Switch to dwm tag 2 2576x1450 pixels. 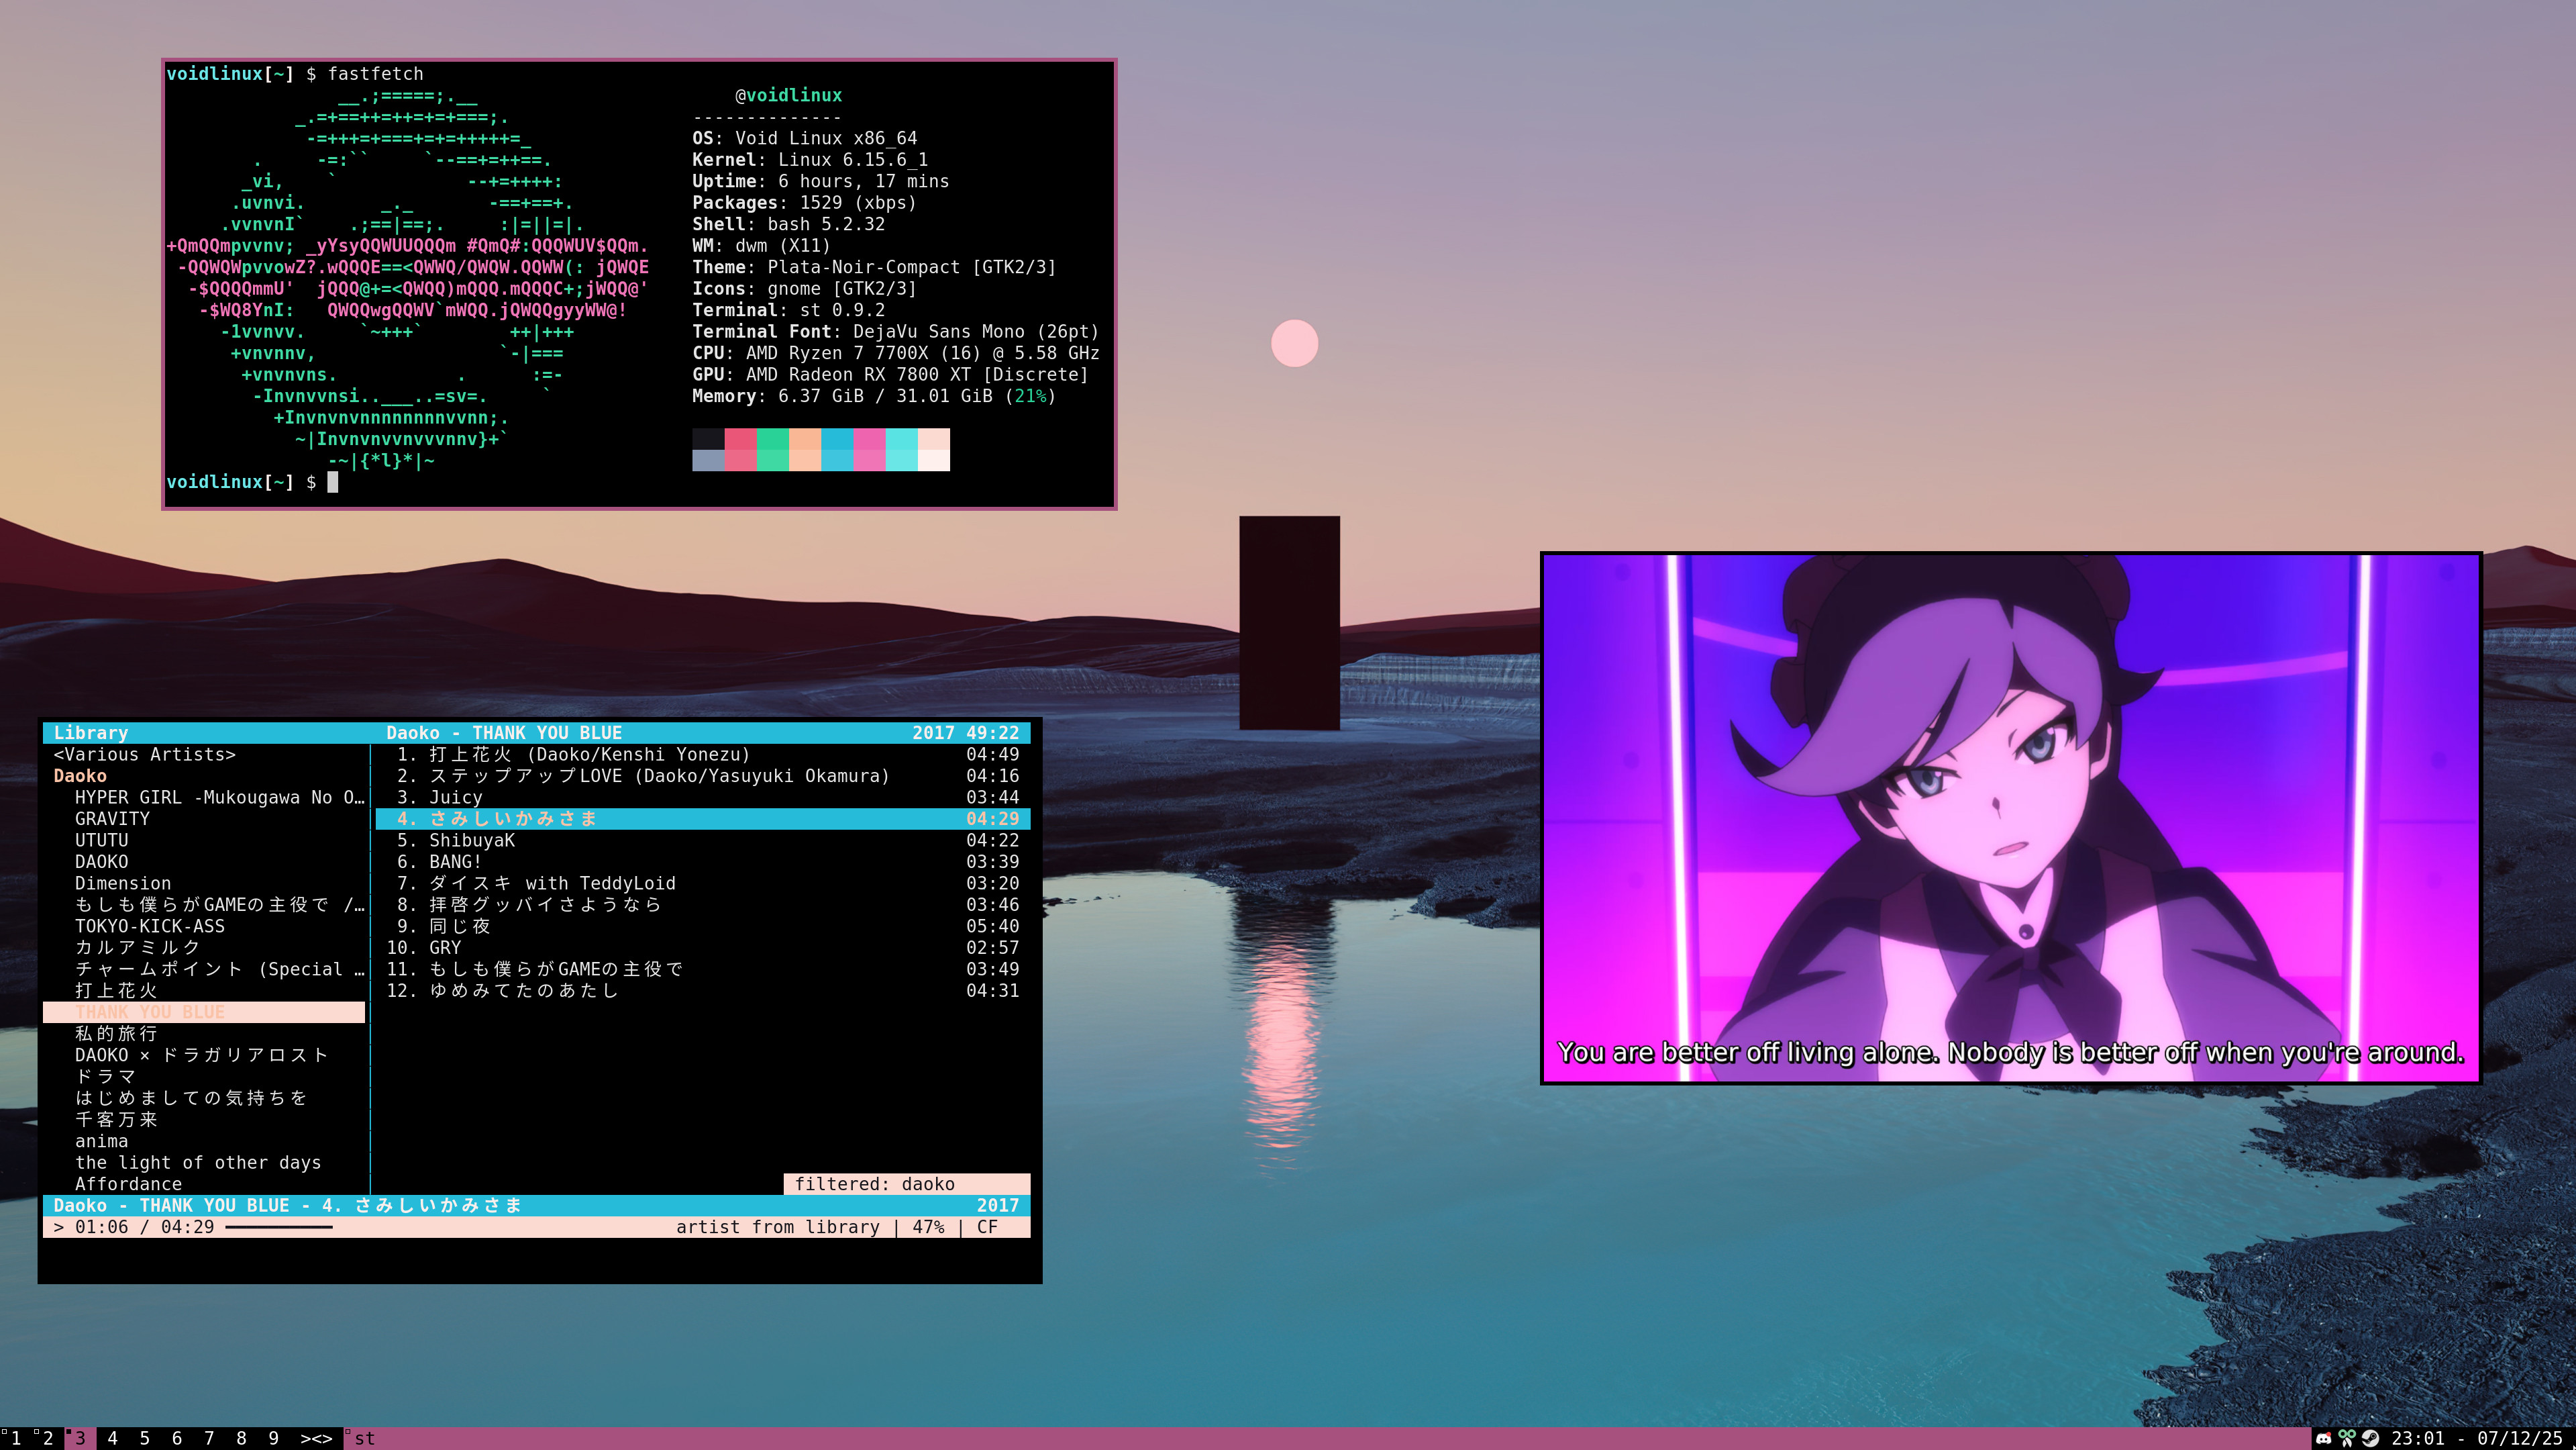pyautogui.click(x=48, y=1438)
